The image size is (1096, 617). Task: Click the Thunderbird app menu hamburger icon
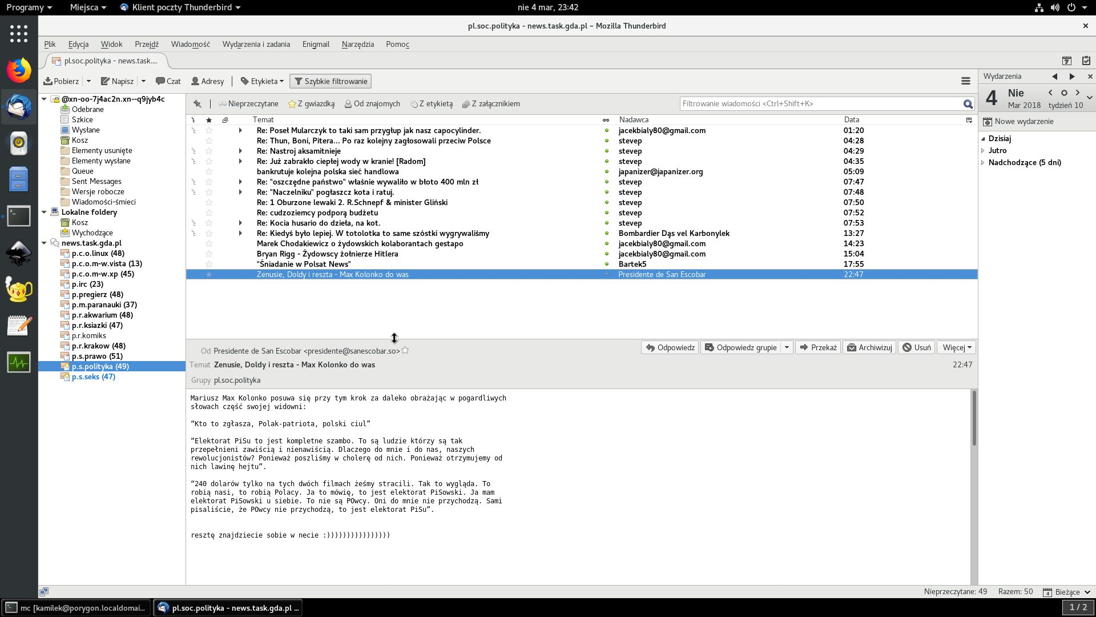[x=965, y=81]
